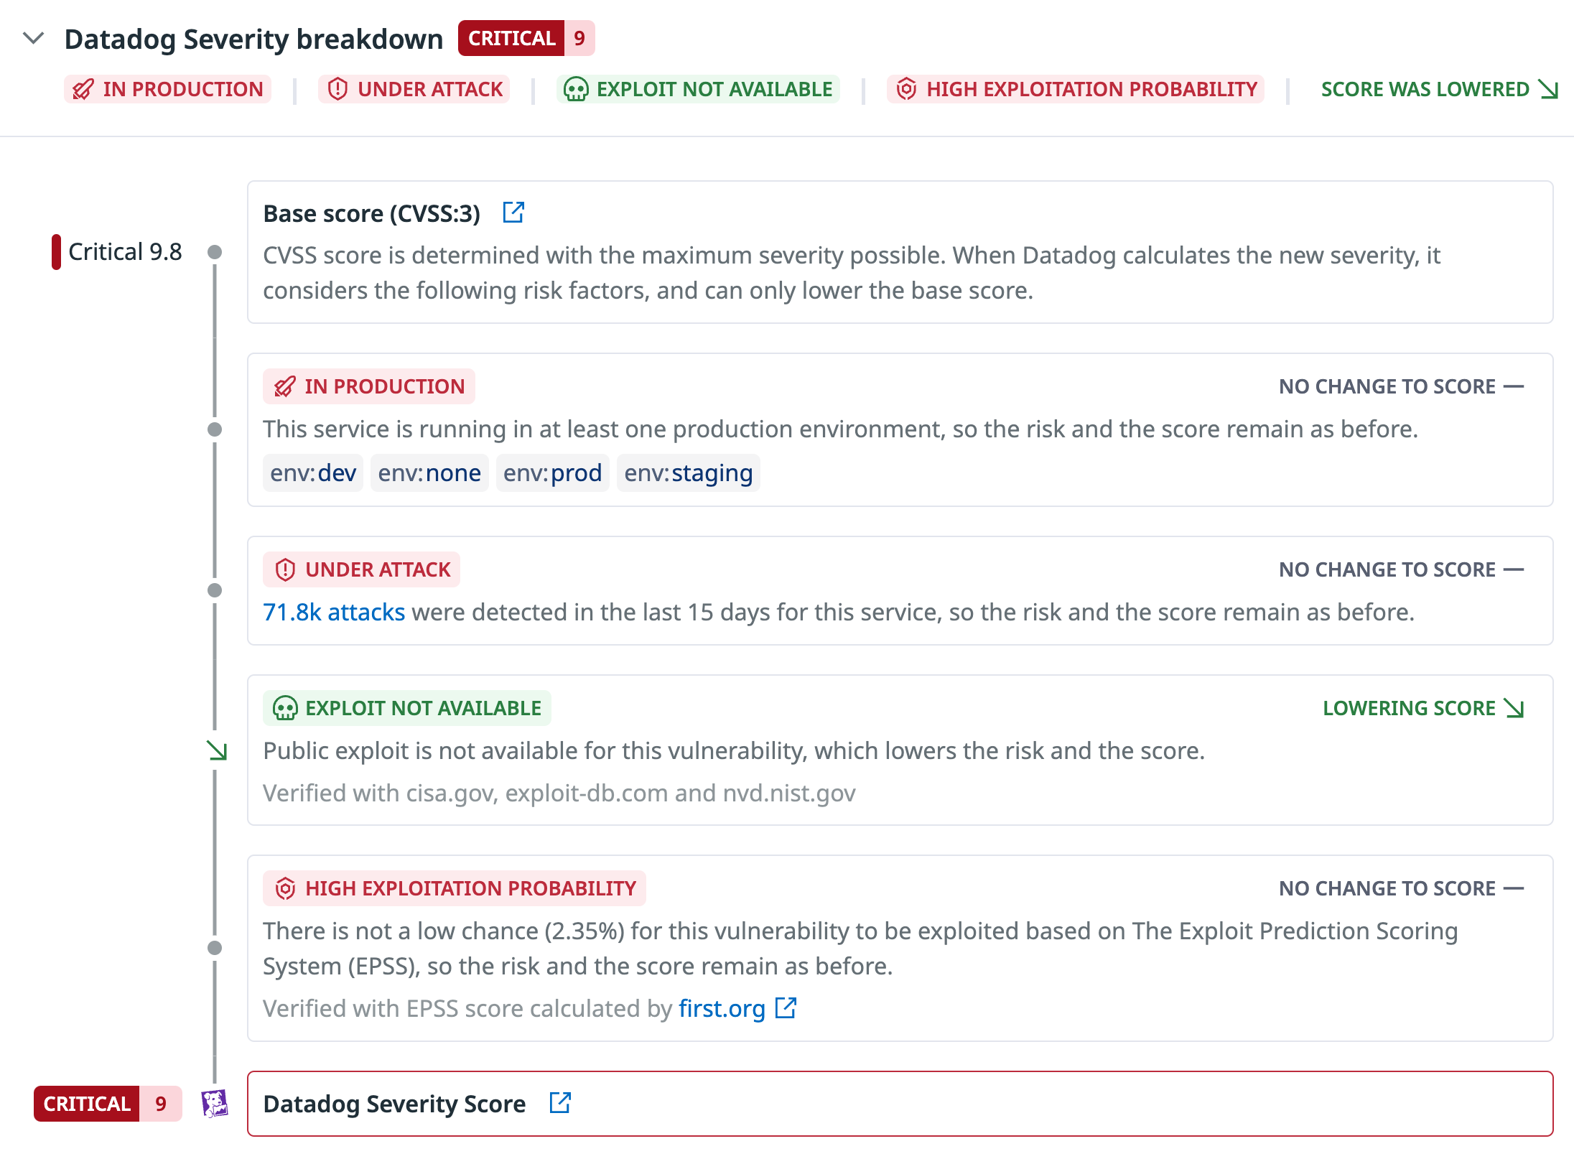Click rocket icon in IN PRODUCTION card badge
Viewport: 1574px width, 1159px height.
pyautogui.click(x=285, y=386)
